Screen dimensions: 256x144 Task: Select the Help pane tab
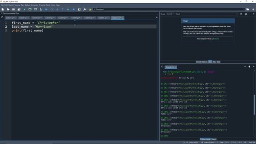(210, 62)
